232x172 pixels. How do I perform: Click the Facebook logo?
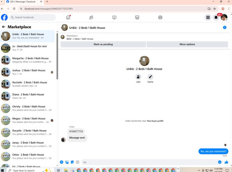click(4, 17)
